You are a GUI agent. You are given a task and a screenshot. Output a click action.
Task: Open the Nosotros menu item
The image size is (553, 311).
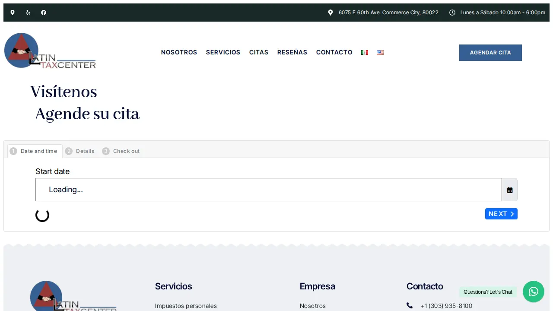pos(179,52)
